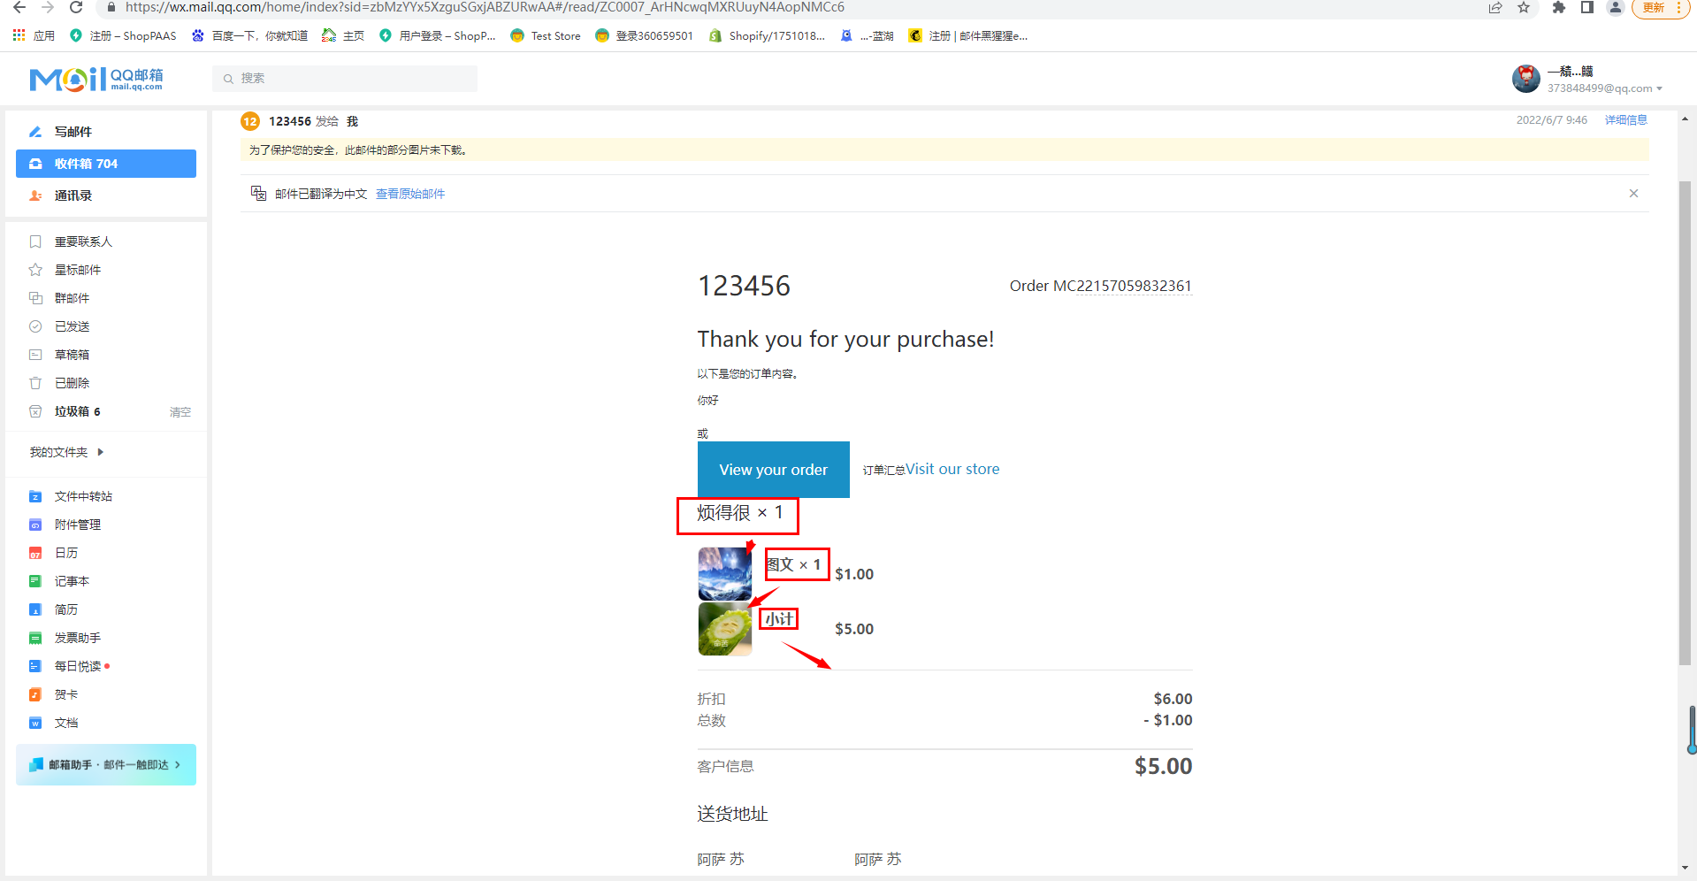Open the greeting cards 贺卡 icon
This screenshot has width=1697, height=881.
point(35,694)
